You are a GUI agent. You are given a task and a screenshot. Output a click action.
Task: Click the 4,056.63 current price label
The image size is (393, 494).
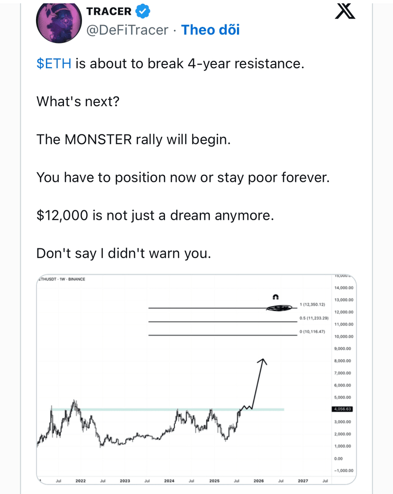pos(342,409)
